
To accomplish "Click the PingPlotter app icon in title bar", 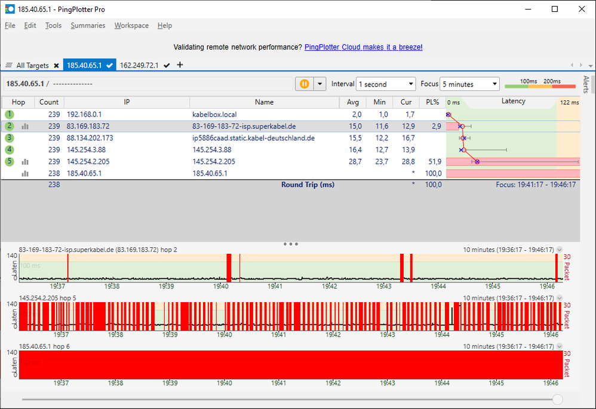I will 10,9.
